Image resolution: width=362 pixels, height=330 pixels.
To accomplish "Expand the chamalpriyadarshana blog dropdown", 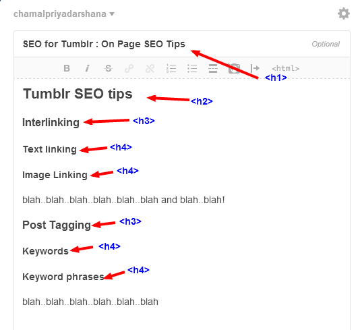I will [x=64, y=14].
